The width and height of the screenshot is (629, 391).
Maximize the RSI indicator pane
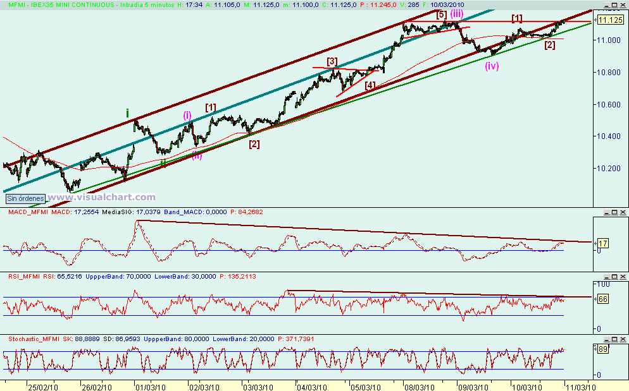click(x=615, y=277)
